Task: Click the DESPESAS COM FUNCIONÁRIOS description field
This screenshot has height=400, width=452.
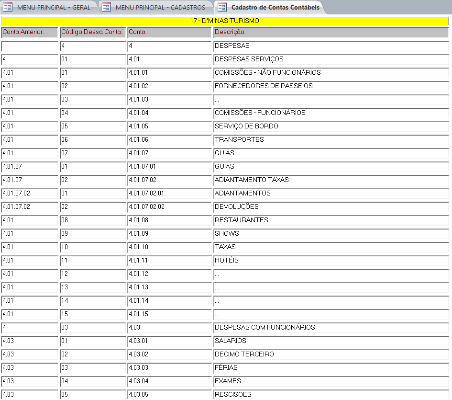Action: pyautogui.click(x=330, y=328)
